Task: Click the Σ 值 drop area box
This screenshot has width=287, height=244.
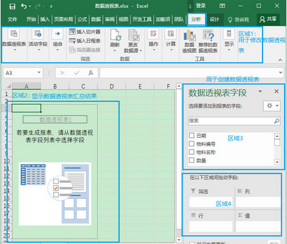Action: (258, 226)
